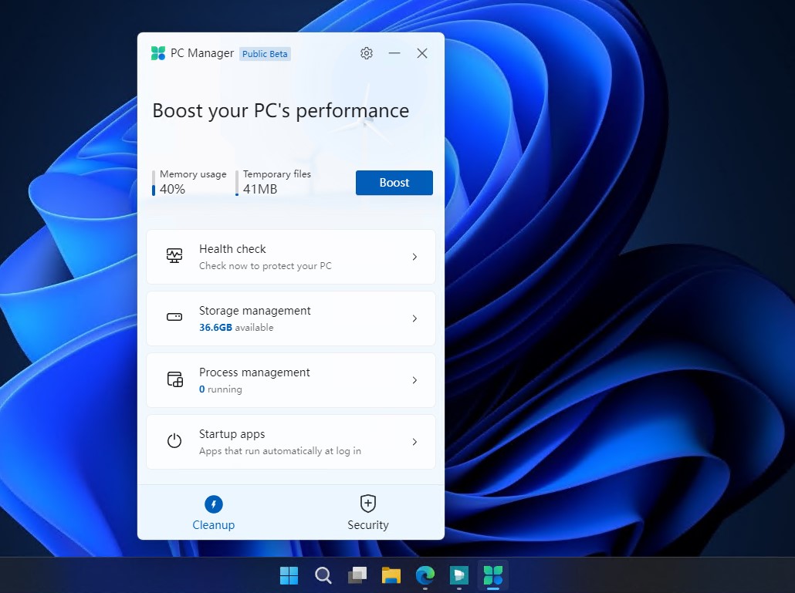Switch to the Security tab
Viewport: 795px width, 593px height.
(x=368, y=513)
